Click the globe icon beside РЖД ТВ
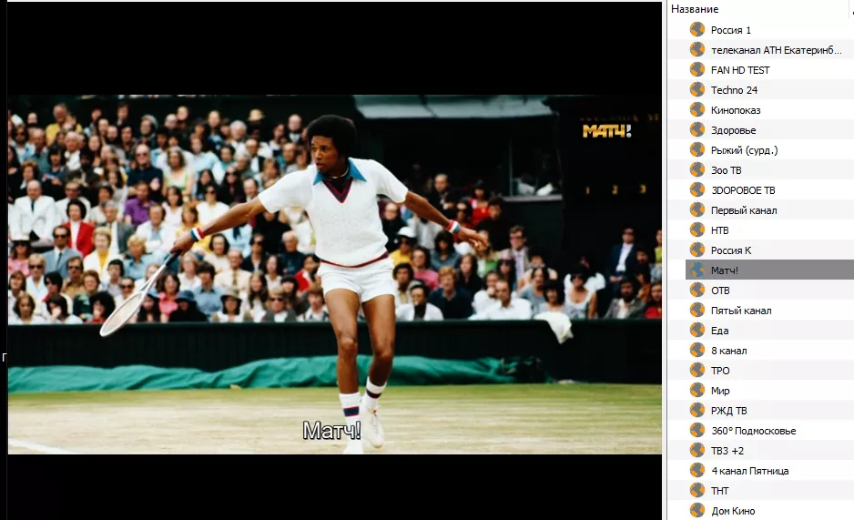 click(697, 410)
